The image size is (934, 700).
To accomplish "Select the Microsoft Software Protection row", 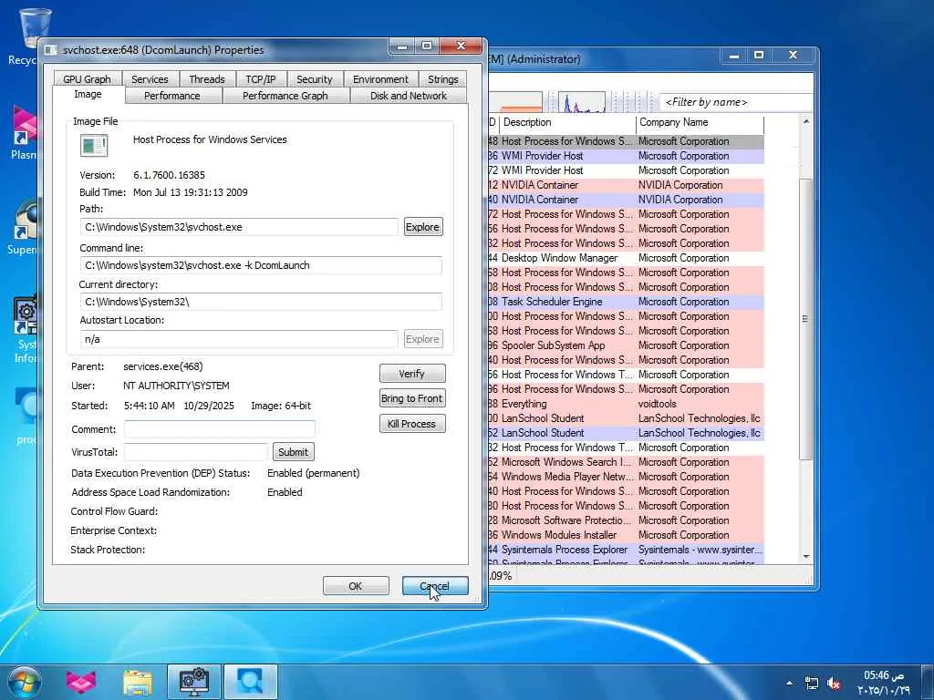I will click(626, 520).
